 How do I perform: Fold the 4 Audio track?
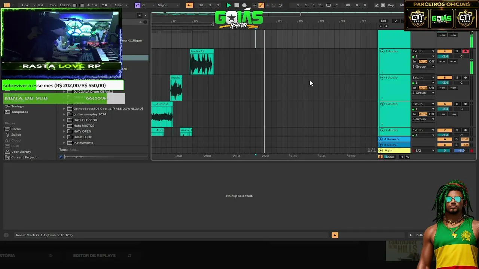pyautogui.click(x=382, y=51)
